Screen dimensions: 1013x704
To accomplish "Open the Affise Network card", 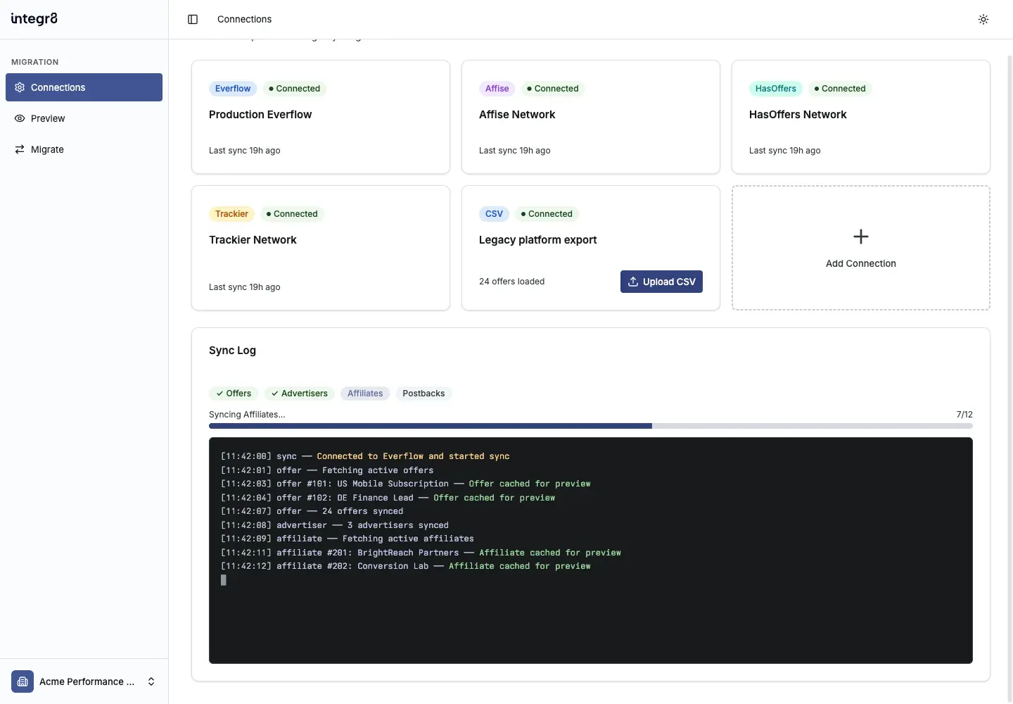I will pos(591,117).
